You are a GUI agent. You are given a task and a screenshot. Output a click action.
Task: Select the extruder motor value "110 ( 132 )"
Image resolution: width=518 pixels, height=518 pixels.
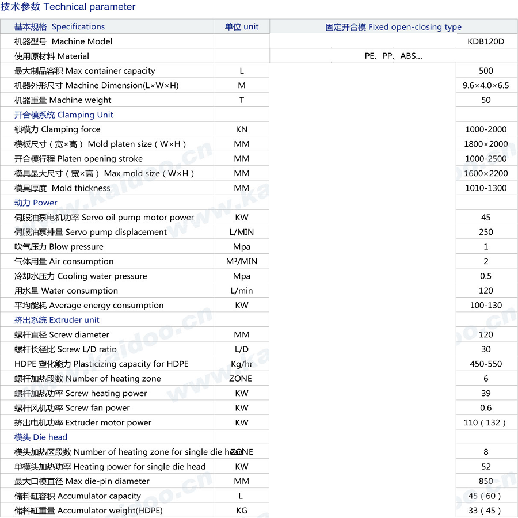[485, 422]
